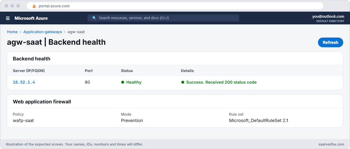Click the Status column header

pos(127,71)
